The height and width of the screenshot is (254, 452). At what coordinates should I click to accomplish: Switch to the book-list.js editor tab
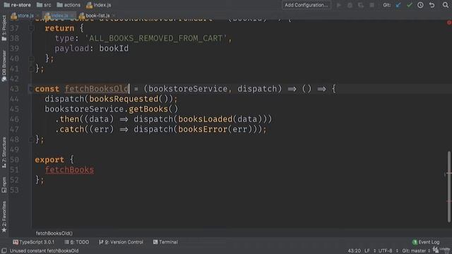95,16
